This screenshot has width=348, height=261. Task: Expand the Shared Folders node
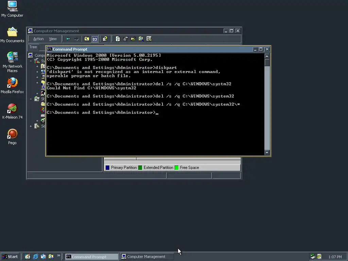(37, 83)
